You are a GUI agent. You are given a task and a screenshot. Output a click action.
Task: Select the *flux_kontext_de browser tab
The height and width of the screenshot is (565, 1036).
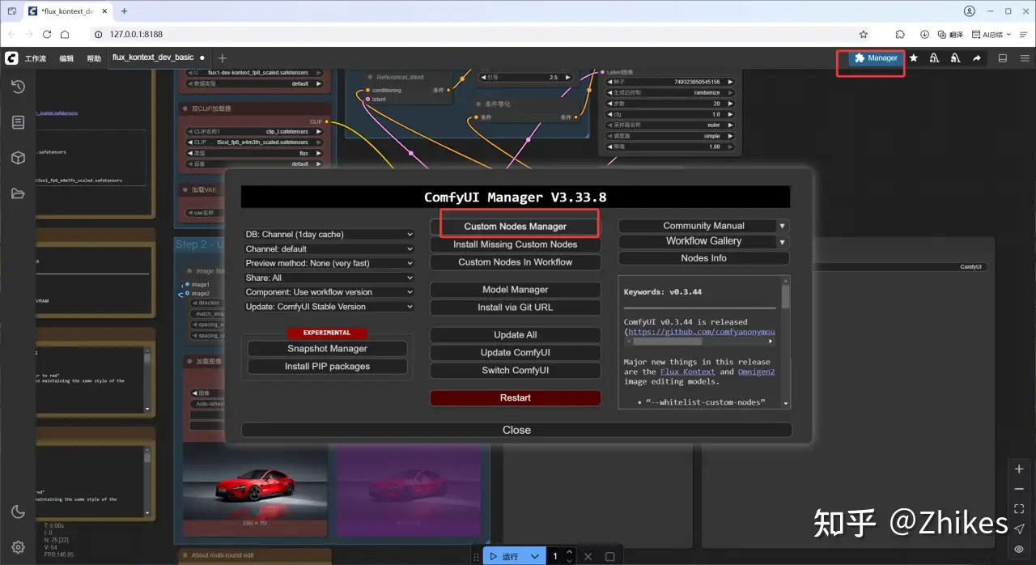pos(66,11)
